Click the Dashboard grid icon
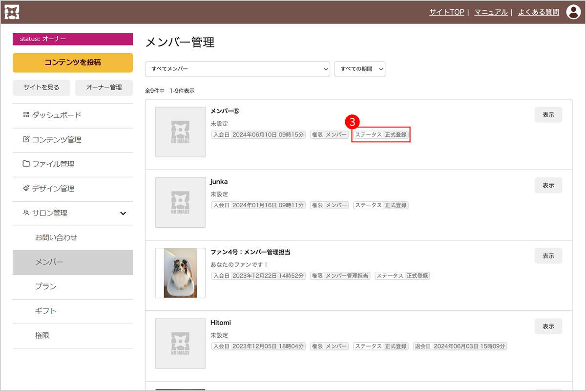This screenshot has height=391, width=586. click(x=26, y=115)
